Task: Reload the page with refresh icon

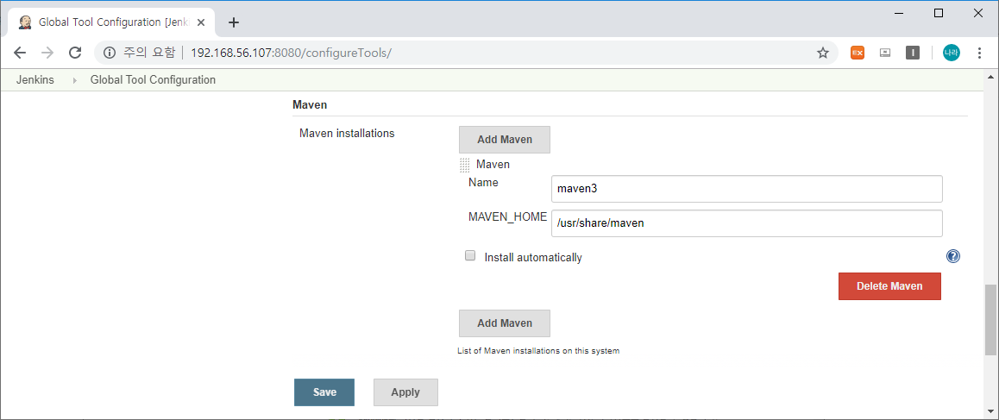Action: 75,53
